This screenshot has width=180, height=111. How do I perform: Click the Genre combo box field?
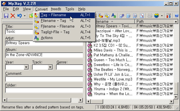(69, 67)
